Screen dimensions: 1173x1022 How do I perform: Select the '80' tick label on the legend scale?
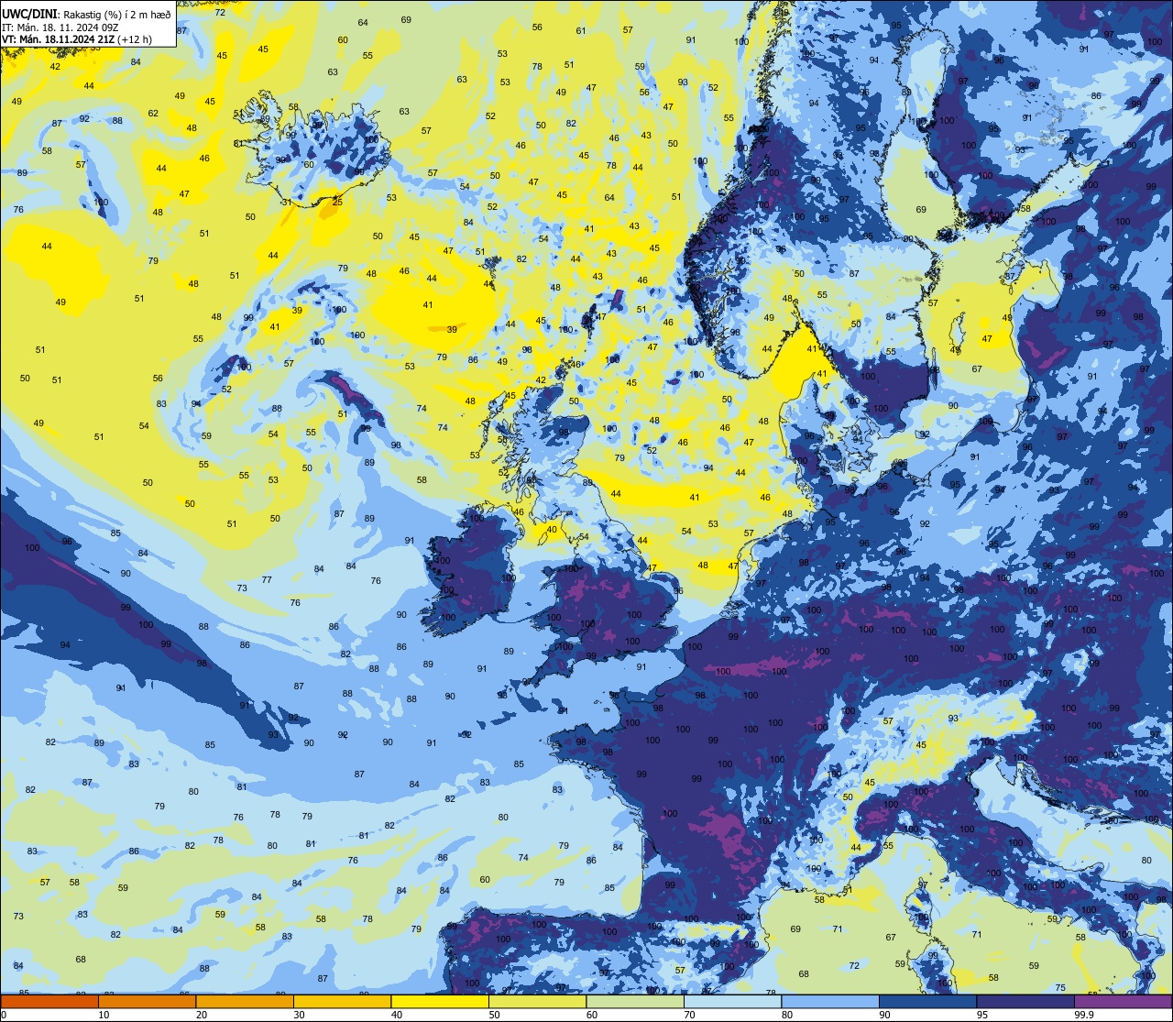tap(786, 1015)
